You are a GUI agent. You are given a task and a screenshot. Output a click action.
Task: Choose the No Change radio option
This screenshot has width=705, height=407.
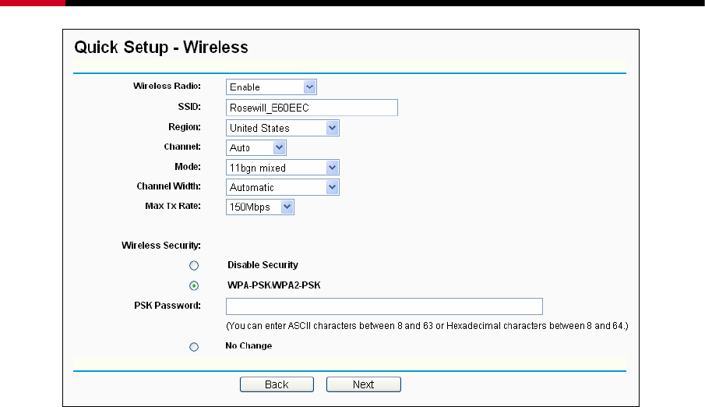[194, 347]
